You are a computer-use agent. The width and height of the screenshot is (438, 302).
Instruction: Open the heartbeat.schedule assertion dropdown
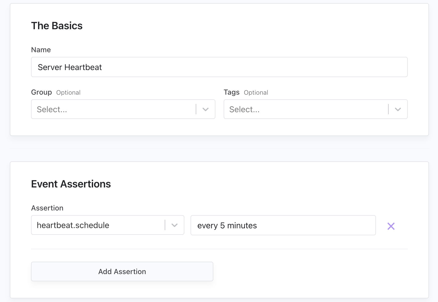click(x=108, y=225)
